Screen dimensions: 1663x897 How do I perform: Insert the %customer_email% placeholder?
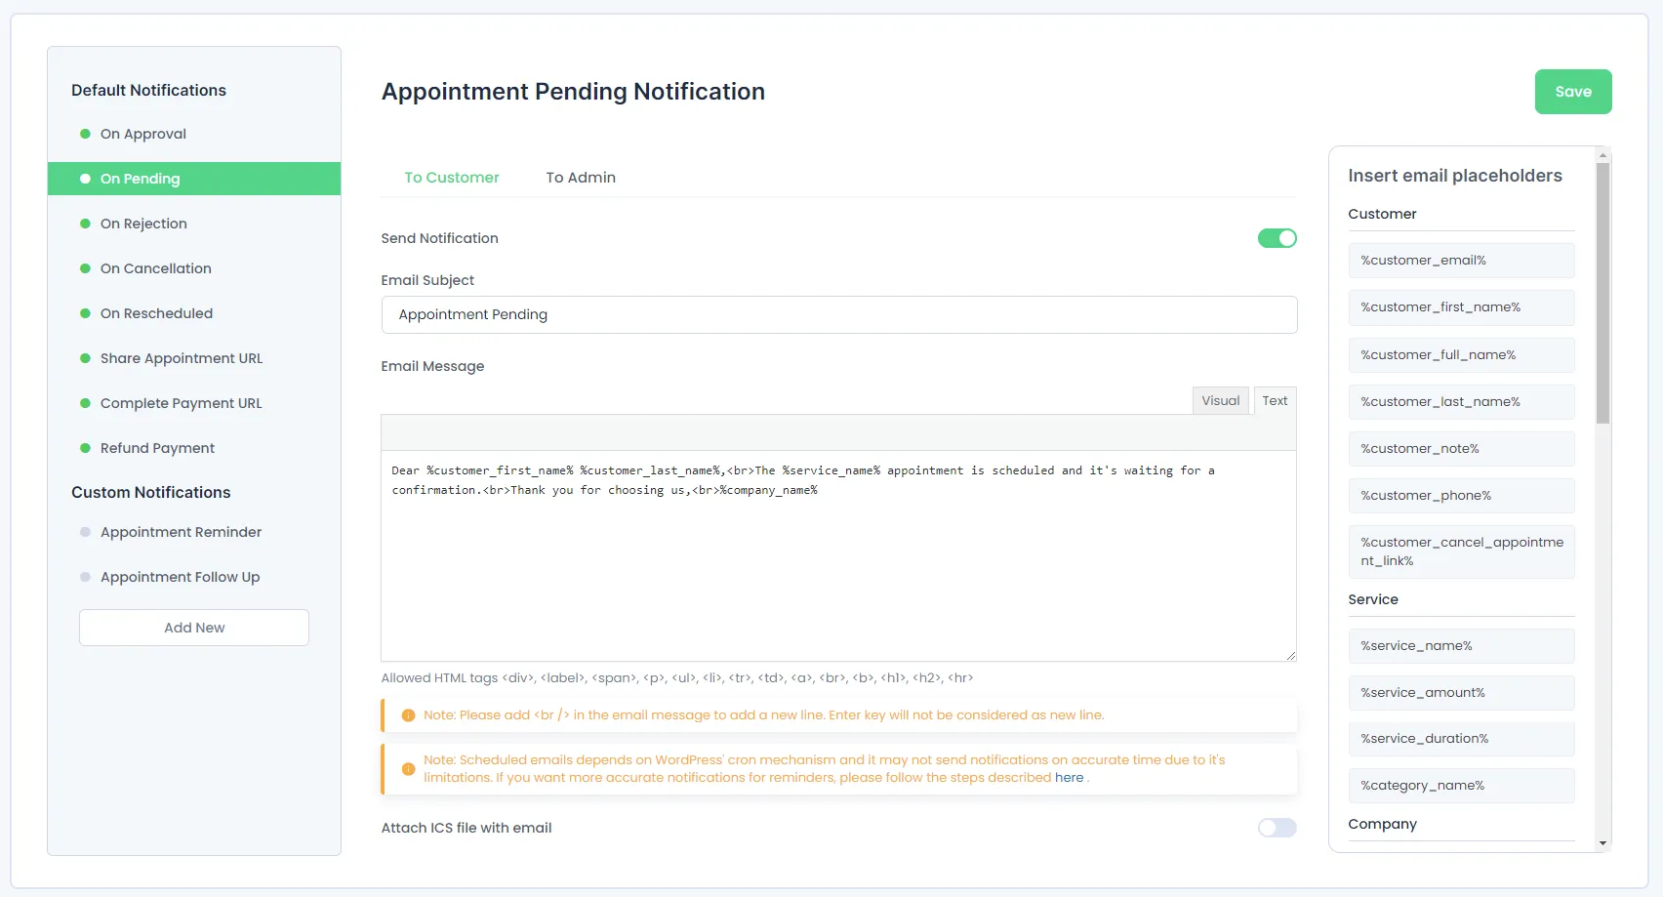pyautogui.click(x=1461, y=261)
